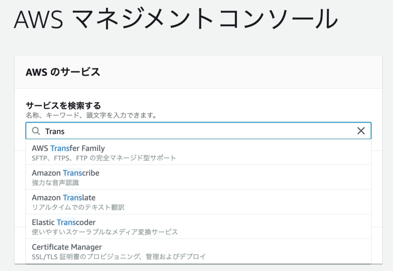This screenshot has height=271, width=393.
Task: Click the magnifying glass search icon
Action: pyautogui.click(x=36, y=131)
